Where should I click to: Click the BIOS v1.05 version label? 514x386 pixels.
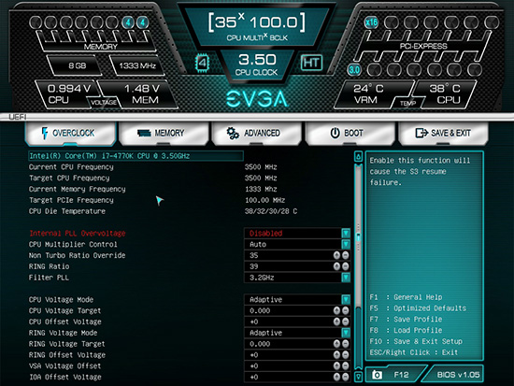(458, 375)
